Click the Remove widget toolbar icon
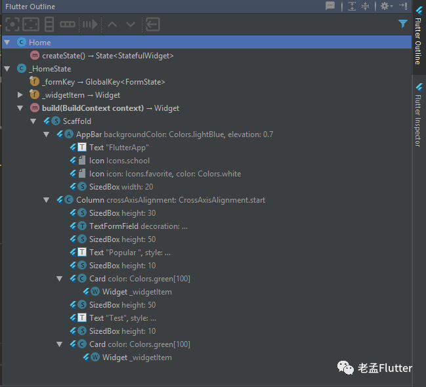The height and width of the screenshot is (387, 426). (153, 24)
